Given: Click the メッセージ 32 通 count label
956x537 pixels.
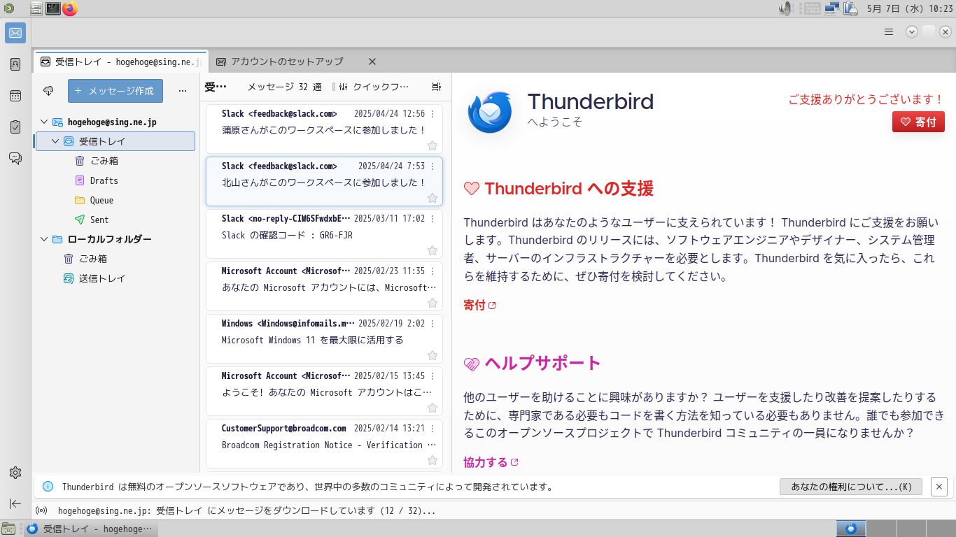Looking at the screenshot, I should click(x=284, y=87).
